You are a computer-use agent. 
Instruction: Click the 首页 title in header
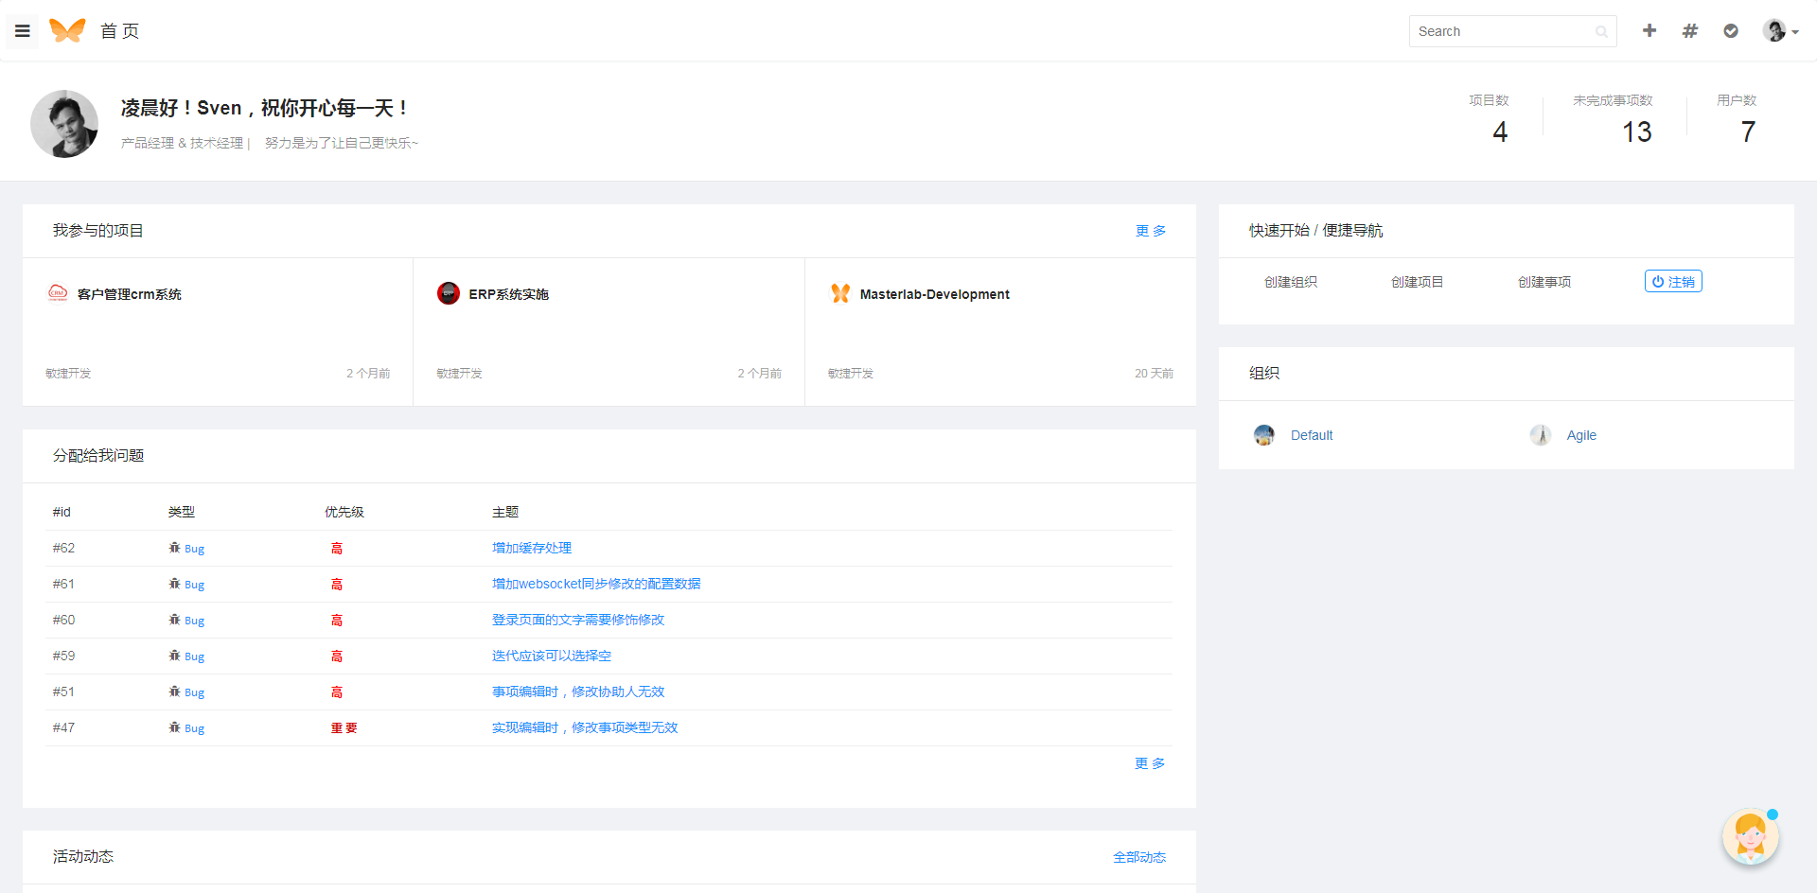tap(119, 31)
